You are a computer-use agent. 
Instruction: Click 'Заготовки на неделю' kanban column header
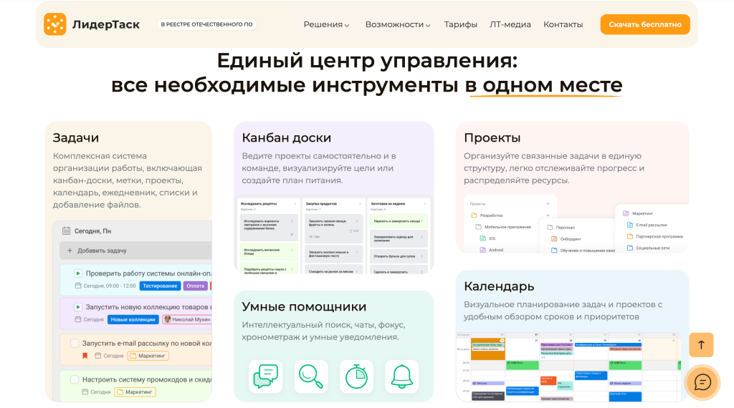(388, 204)
